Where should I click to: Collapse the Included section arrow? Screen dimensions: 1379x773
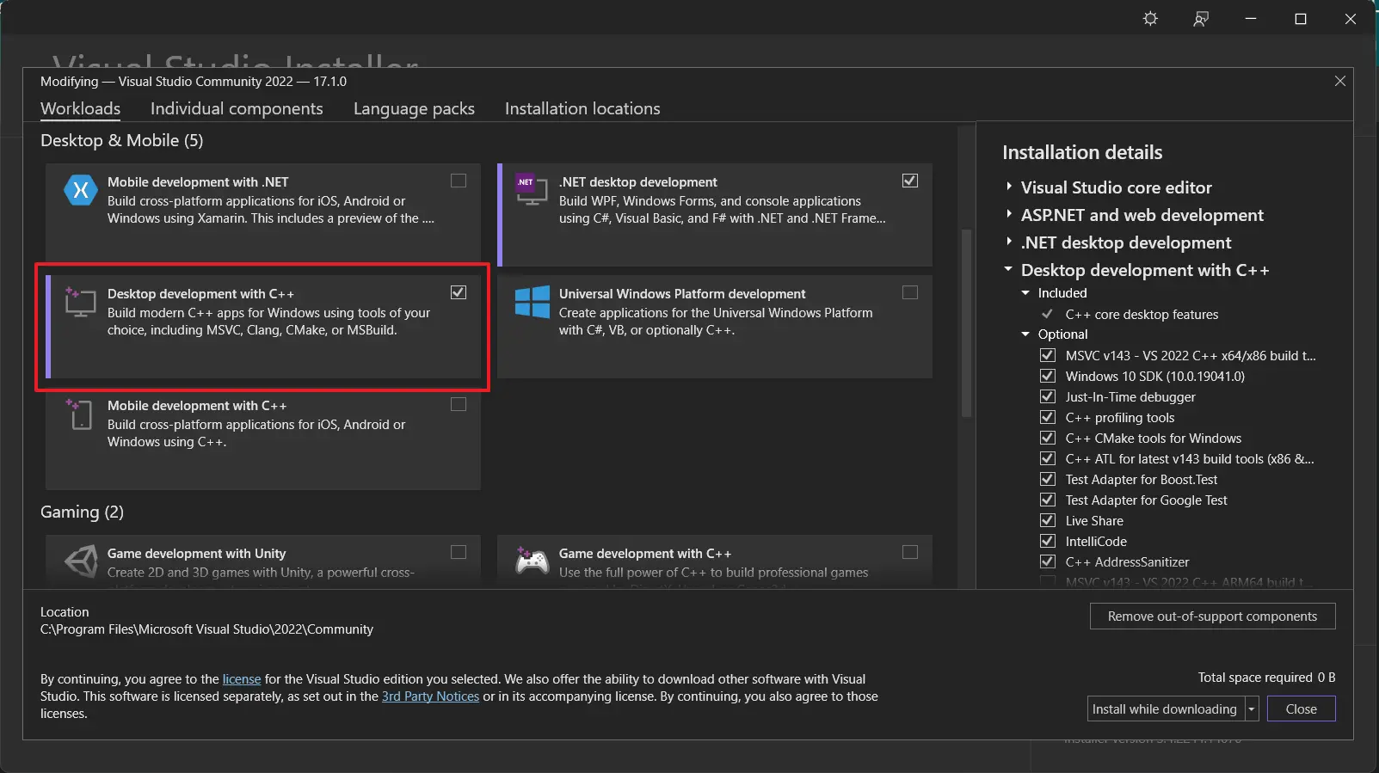point(1025,293)
